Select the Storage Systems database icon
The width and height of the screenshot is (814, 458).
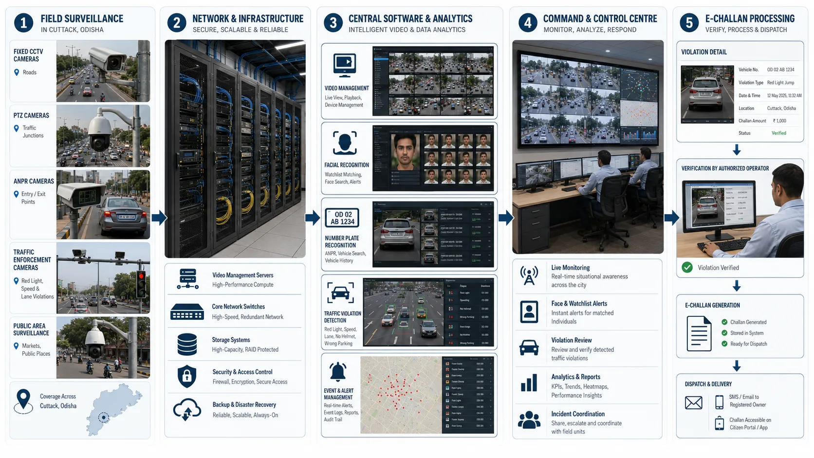[x=187, y=344]
